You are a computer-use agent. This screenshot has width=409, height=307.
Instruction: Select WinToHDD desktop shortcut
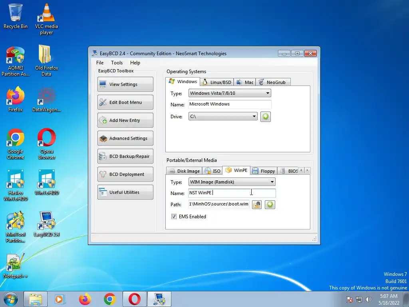click(46, 182)
